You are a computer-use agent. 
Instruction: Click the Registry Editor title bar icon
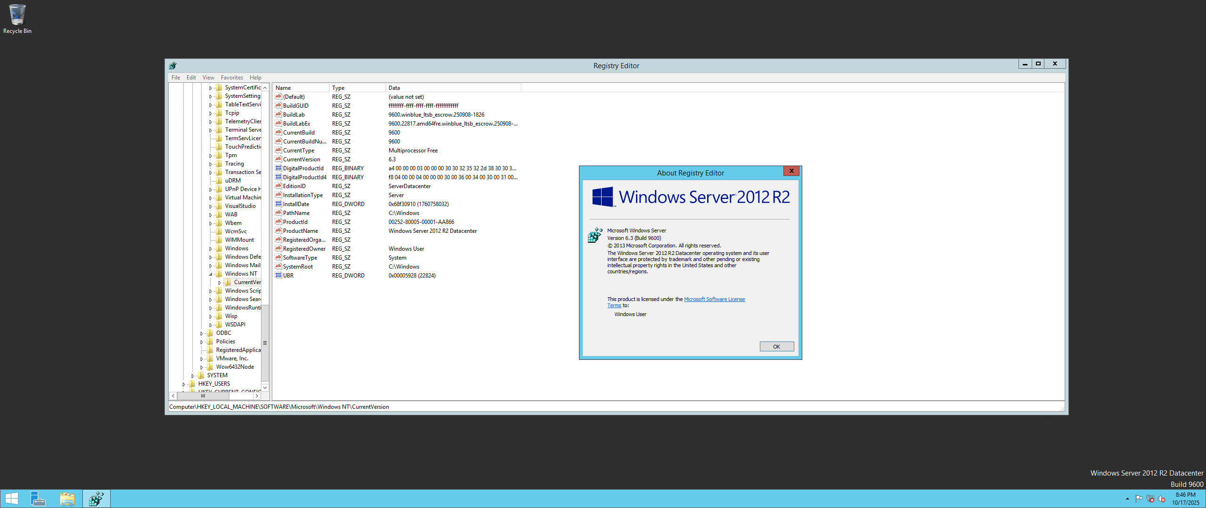[x=173, y=66]
